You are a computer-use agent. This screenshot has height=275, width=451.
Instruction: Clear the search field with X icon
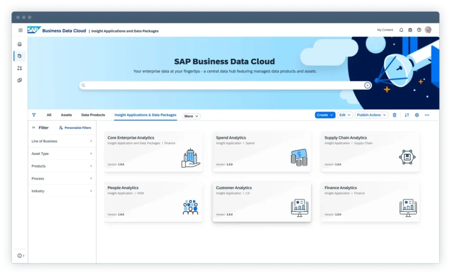coord(367,85)
